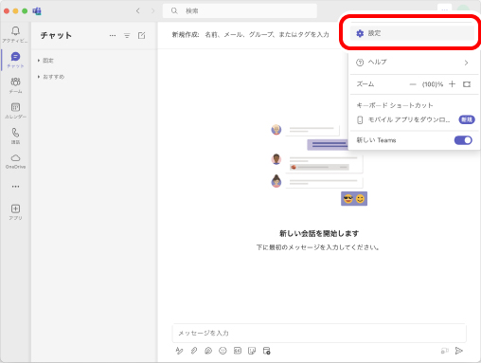Select the Chat icon in sidebar
This screenshot has height=363, width=481.
[x=15, y=57]
